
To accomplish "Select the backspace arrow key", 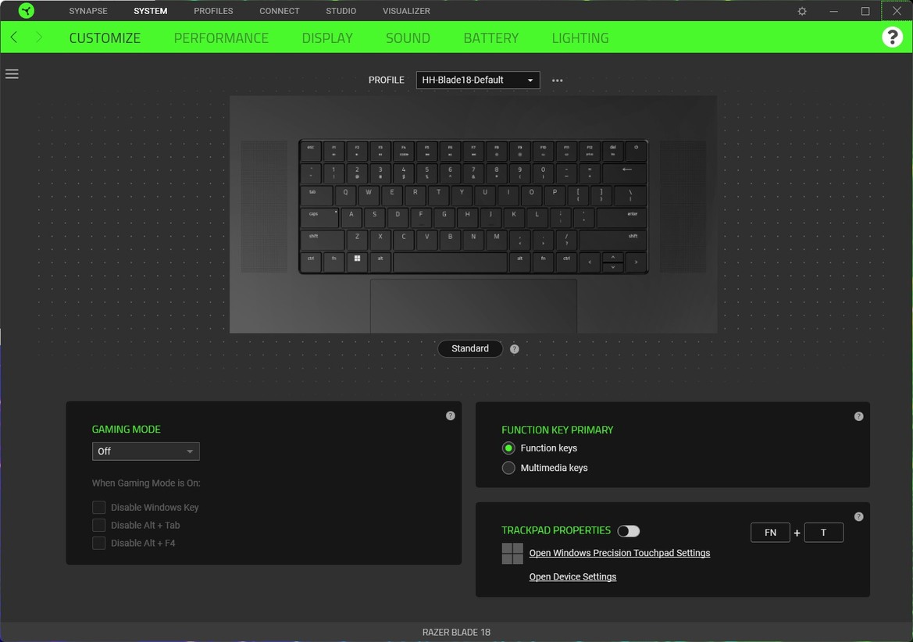I will (626, 173).
